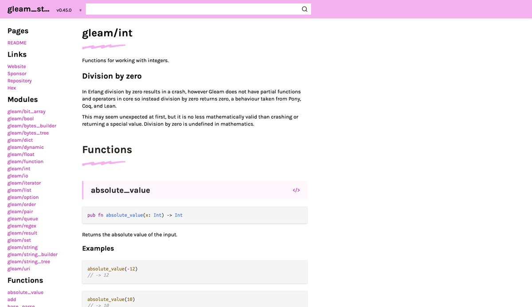Open the gleam/function module

[x=25, y=162]
